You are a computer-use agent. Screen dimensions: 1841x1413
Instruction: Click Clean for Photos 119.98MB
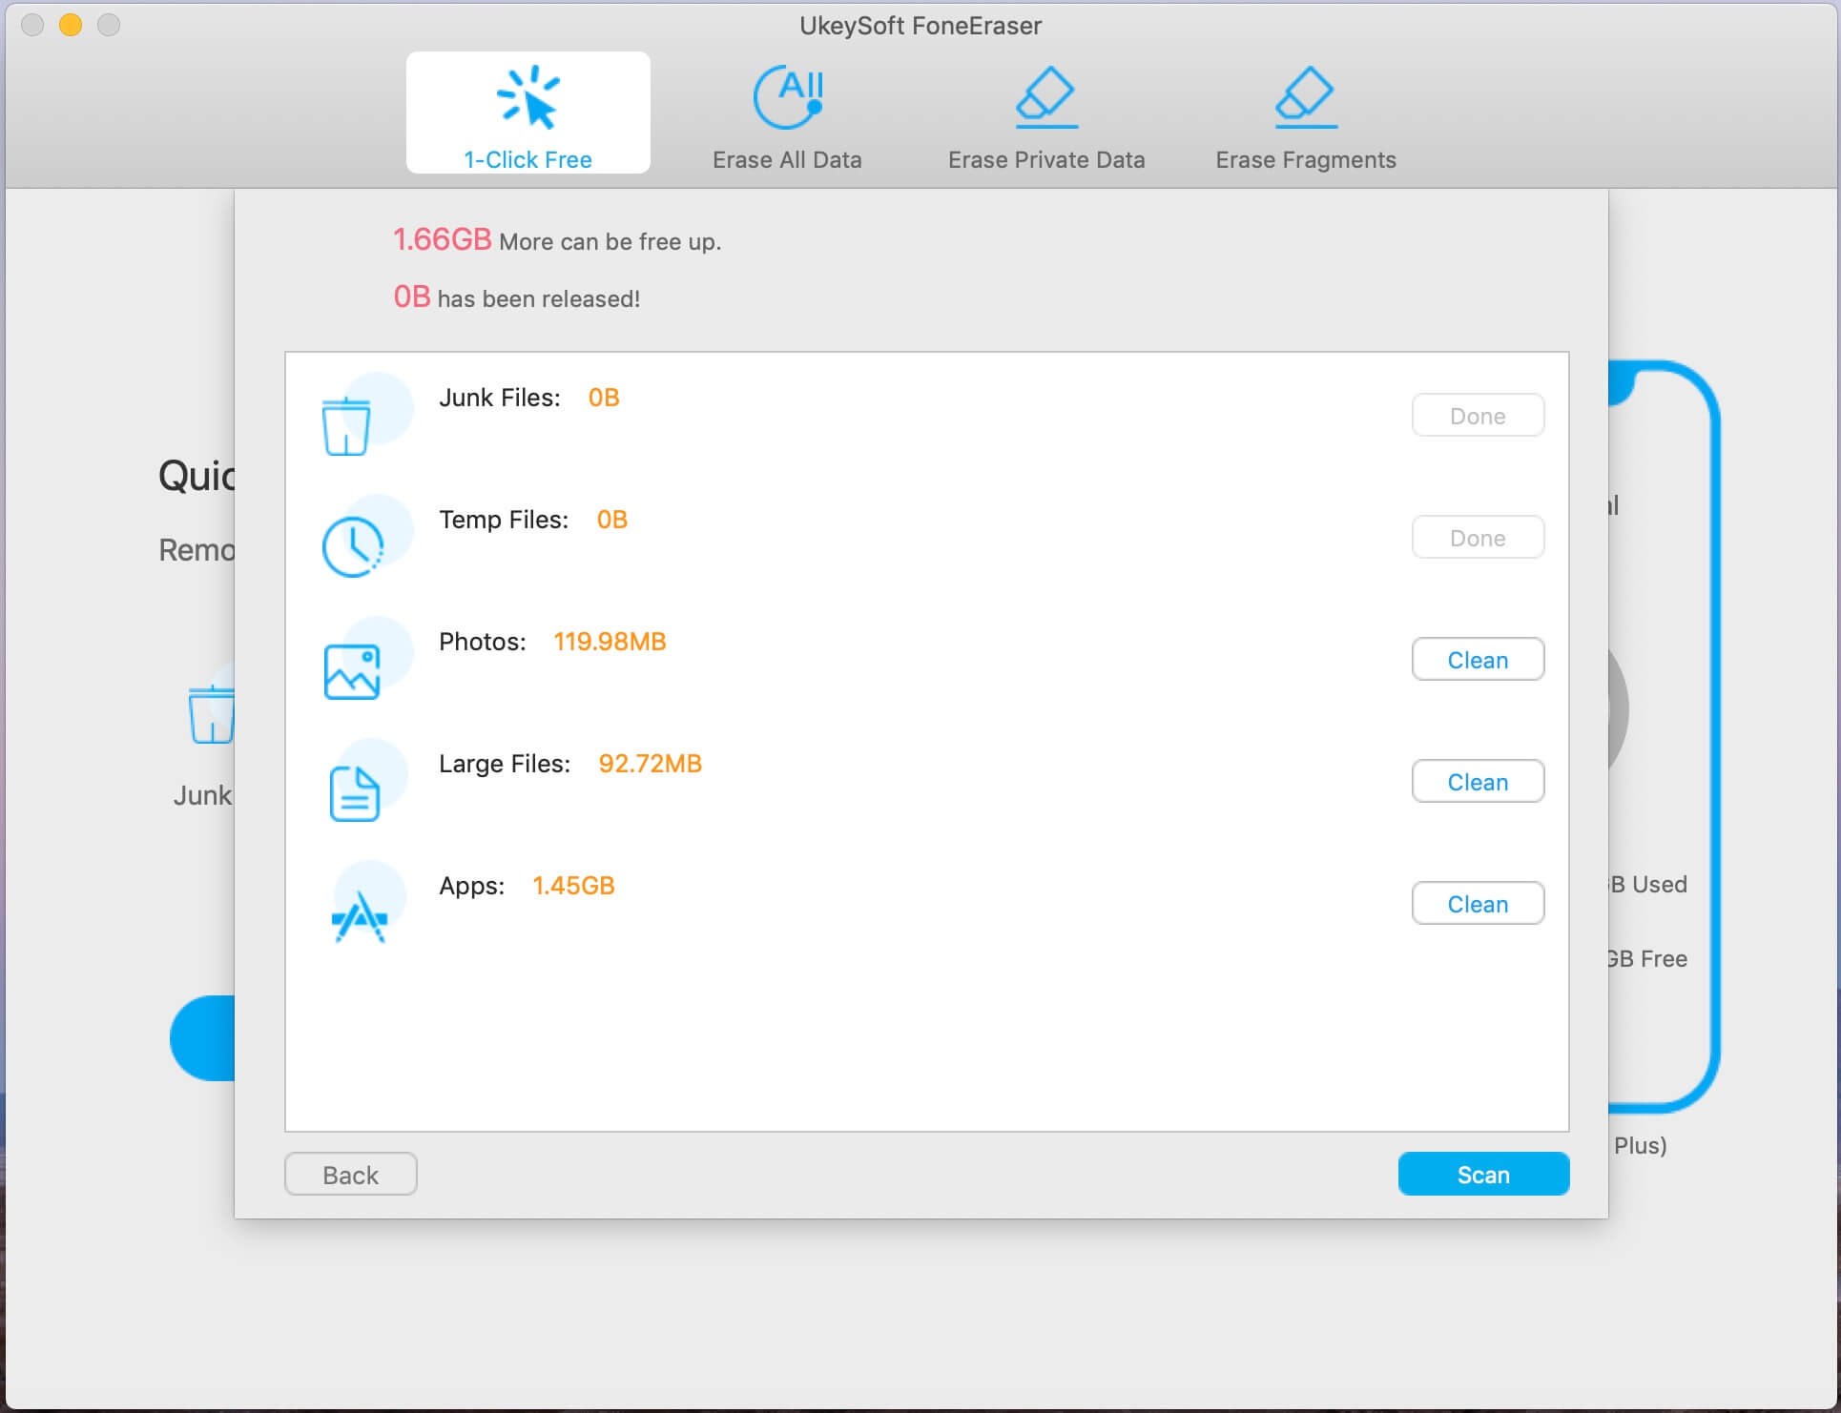pyautogui.click(x=1478, y=659)
